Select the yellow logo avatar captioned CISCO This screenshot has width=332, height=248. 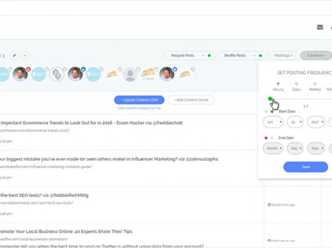click(148, 74)
